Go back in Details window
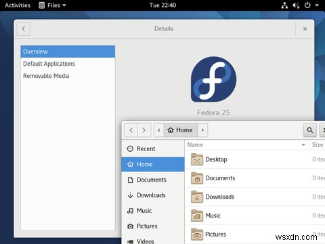The width and height of the screenshot is (325, 244). pos(23,29)
